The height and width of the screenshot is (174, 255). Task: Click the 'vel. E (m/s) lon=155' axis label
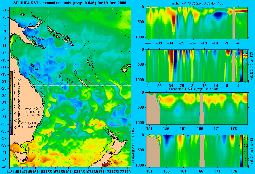[x=252, y=66]
